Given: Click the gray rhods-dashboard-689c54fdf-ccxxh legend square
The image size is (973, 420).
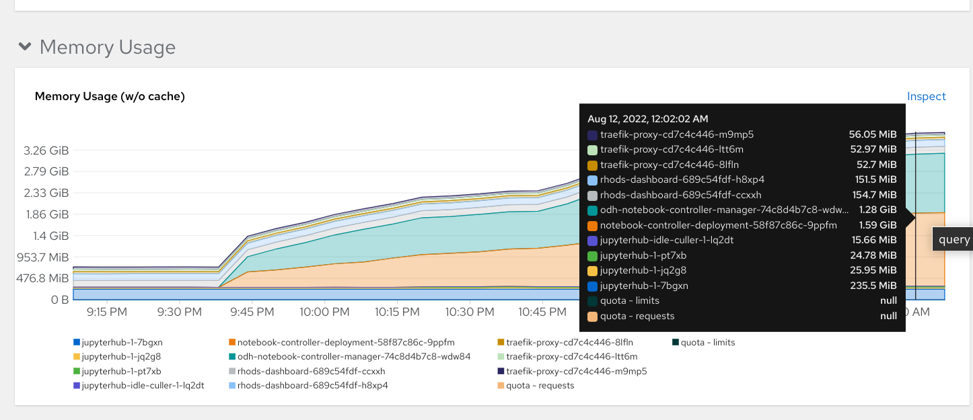Looking at the screenshot, I should point(232,371).
